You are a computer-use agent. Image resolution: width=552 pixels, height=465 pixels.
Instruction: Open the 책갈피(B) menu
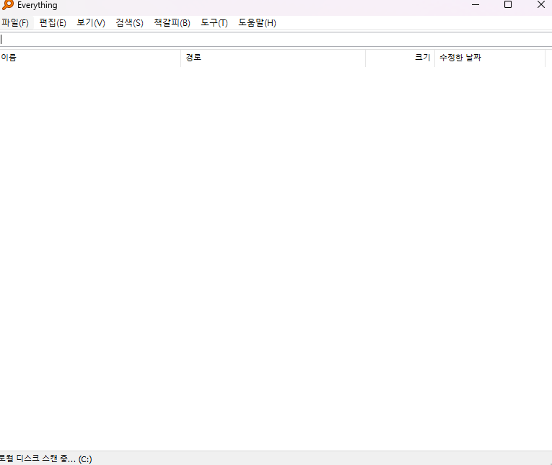[x=172, y=23]
